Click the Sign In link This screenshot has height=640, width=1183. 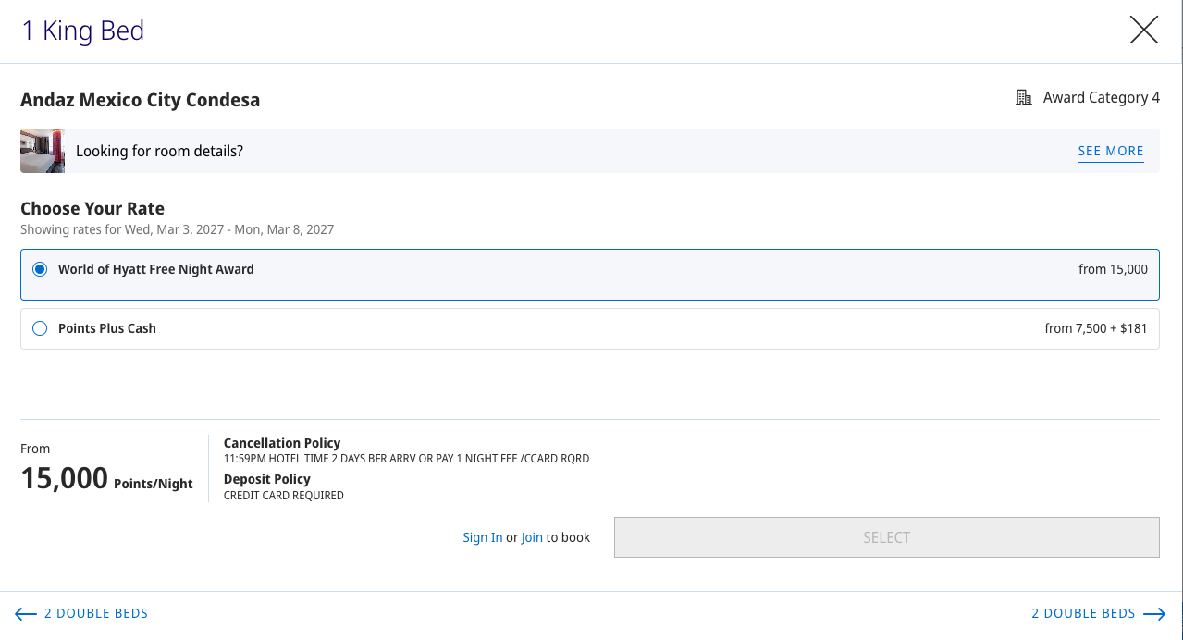click(483, 537)
